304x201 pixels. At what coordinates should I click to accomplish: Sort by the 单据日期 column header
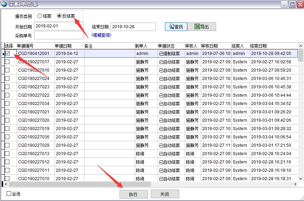(x=68, y=46)
